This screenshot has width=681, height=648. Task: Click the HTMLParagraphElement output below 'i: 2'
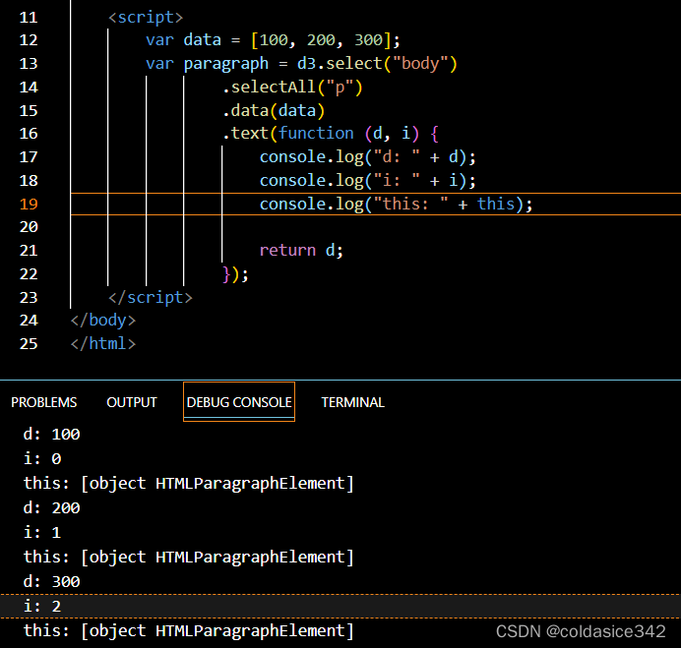pyautogui.click(x=189, y=631)
